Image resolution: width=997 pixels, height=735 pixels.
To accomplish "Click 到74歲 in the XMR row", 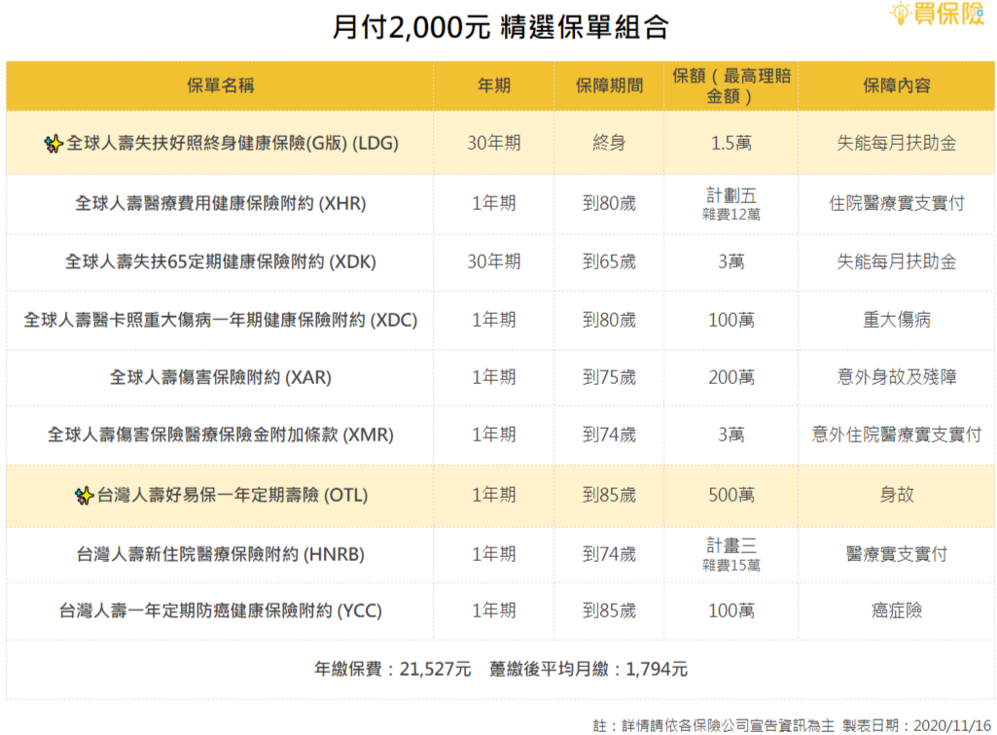I will point(609,435).
